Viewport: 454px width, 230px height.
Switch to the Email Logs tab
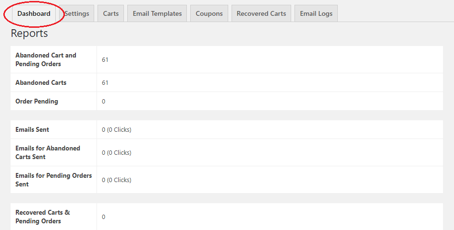coord(316,13)
